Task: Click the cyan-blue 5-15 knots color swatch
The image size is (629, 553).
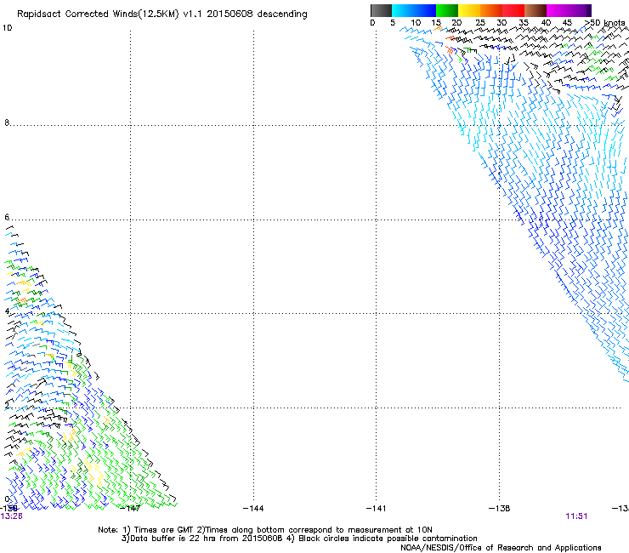Action: click(414, 10)
